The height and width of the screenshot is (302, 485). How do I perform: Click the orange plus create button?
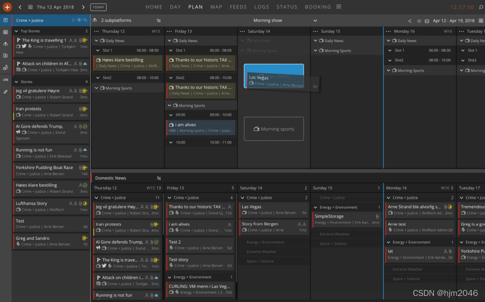coord(7,7)
